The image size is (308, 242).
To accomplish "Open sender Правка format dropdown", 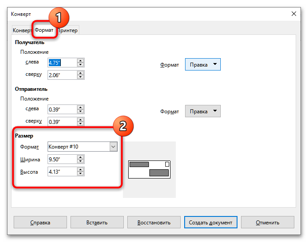I will (x=202, y=111).
